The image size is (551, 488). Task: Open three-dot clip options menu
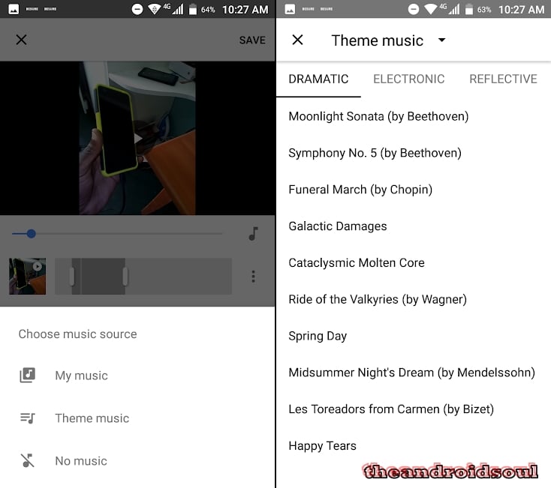pos(254,277)
